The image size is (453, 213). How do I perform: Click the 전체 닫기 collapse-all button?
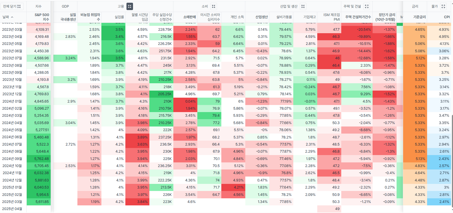point(12,6)
